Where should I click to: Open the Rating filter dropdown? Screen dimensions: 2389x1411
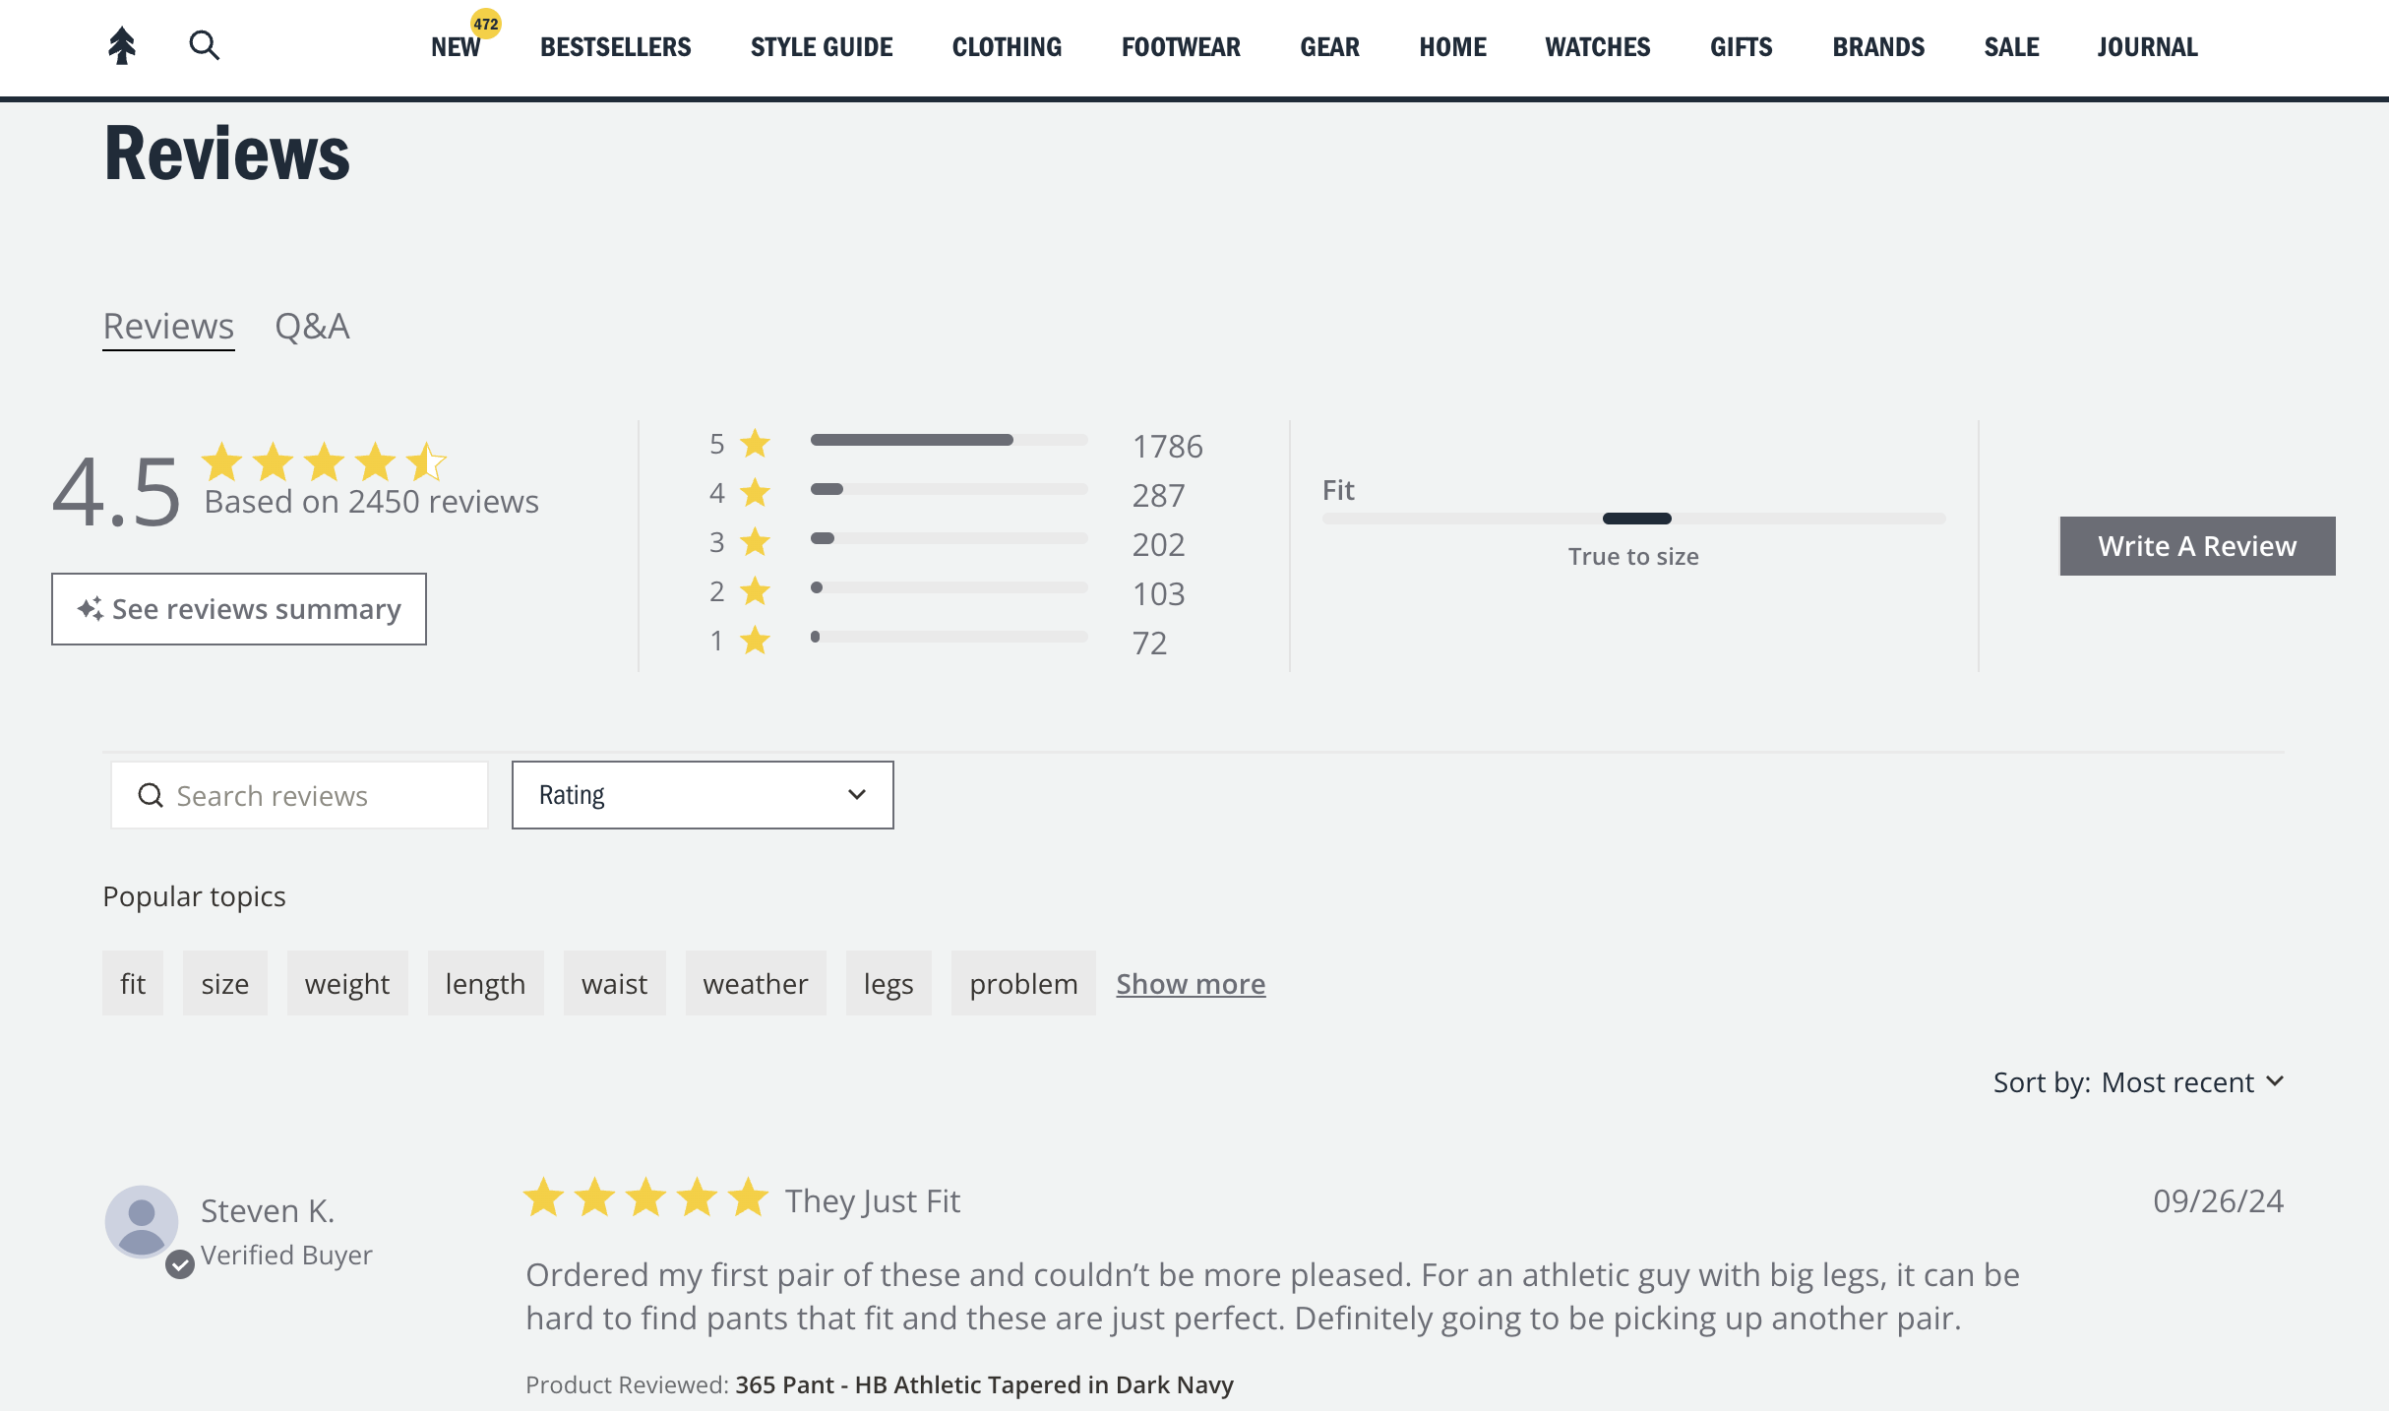(x=703, y=795)
